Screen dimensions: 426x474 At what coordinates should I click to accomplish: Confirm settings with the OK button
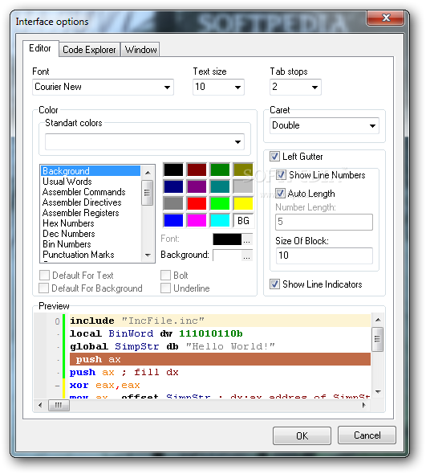pyautogui.click(x=302, y=435)
